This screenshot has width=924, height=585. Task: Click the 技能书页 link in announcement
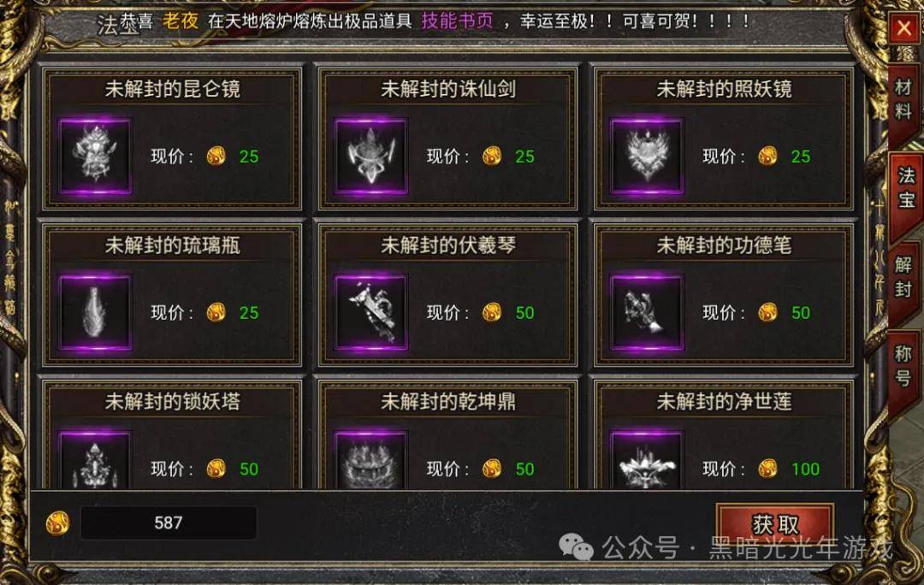tap(457, 21)
